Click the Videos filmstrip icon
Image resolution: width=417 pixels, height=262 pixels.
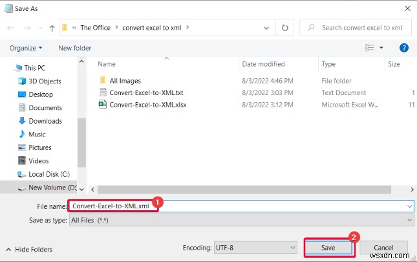coord(22,160)
